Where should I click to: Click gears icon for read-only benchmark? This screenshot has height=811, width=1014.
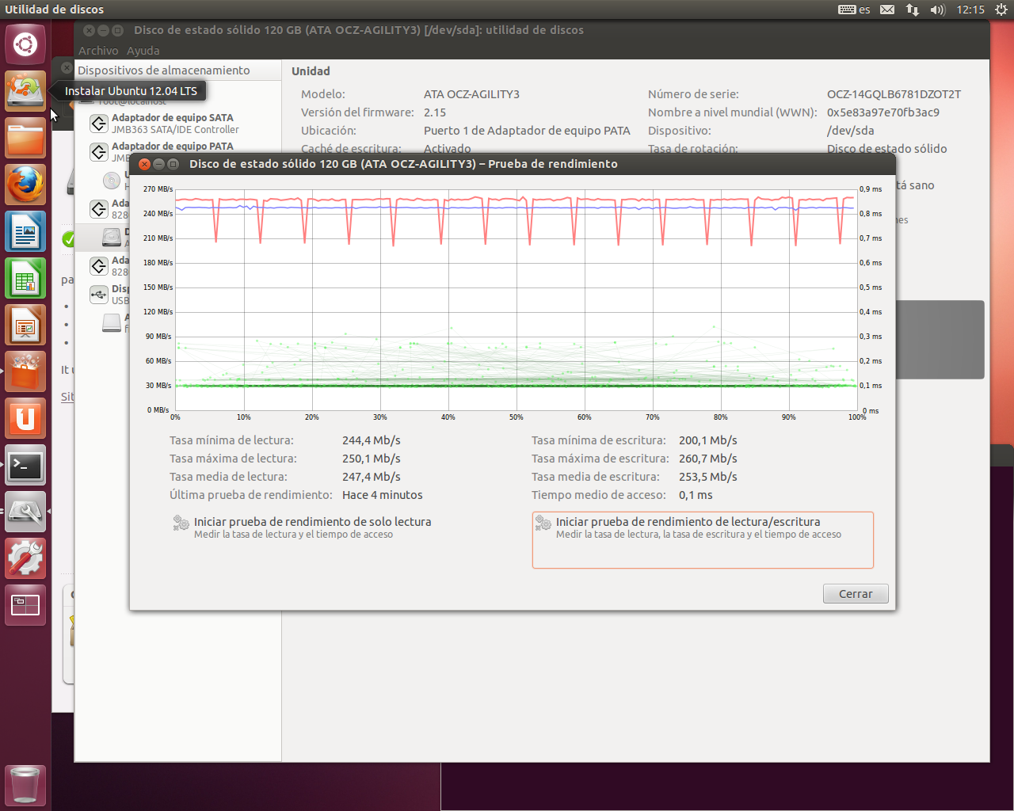pyautogui.click(x=181, y=523)
